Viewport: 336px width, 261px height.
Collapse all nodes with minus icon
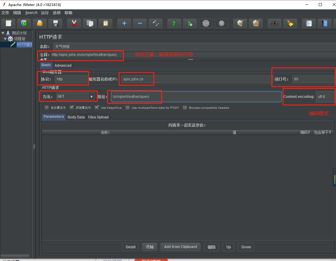pyautogui.click(x=140, y=23)
